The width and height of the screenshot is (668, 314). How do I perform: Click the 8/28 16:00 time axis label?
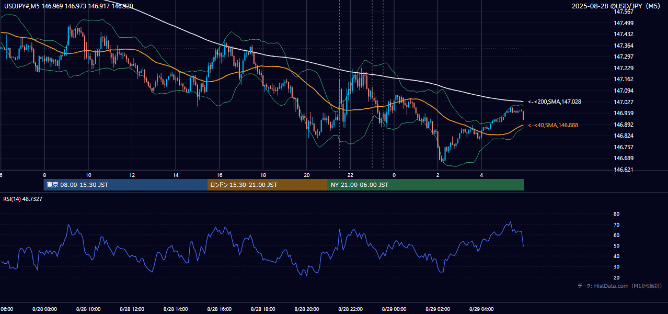[219, 309]
